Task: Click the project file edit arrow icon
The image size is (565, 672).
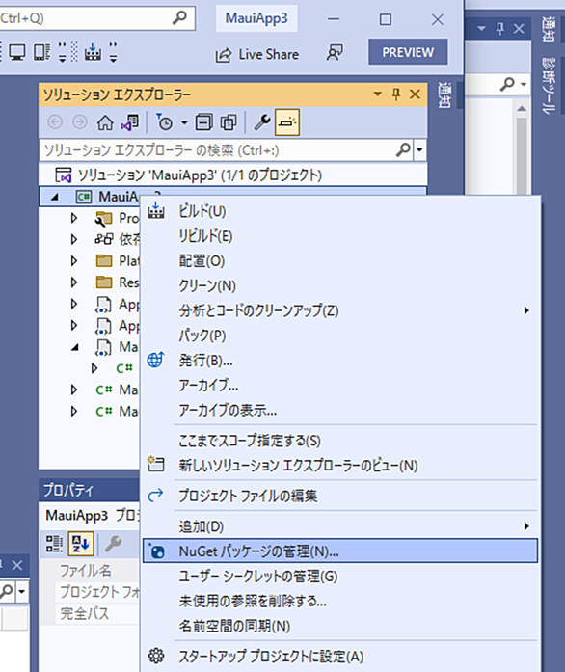Action: (155, 495)
